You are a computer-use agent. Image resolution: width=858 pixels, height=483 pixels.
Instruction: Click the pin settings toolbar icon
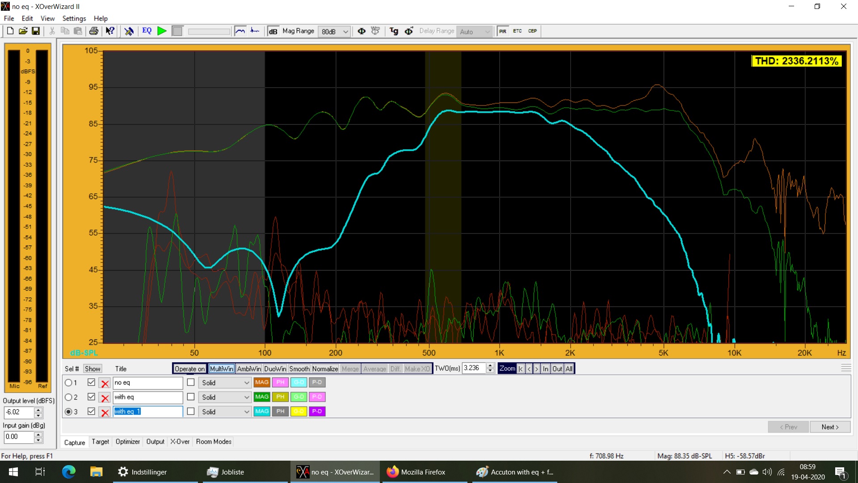click(x=129, y=31)
